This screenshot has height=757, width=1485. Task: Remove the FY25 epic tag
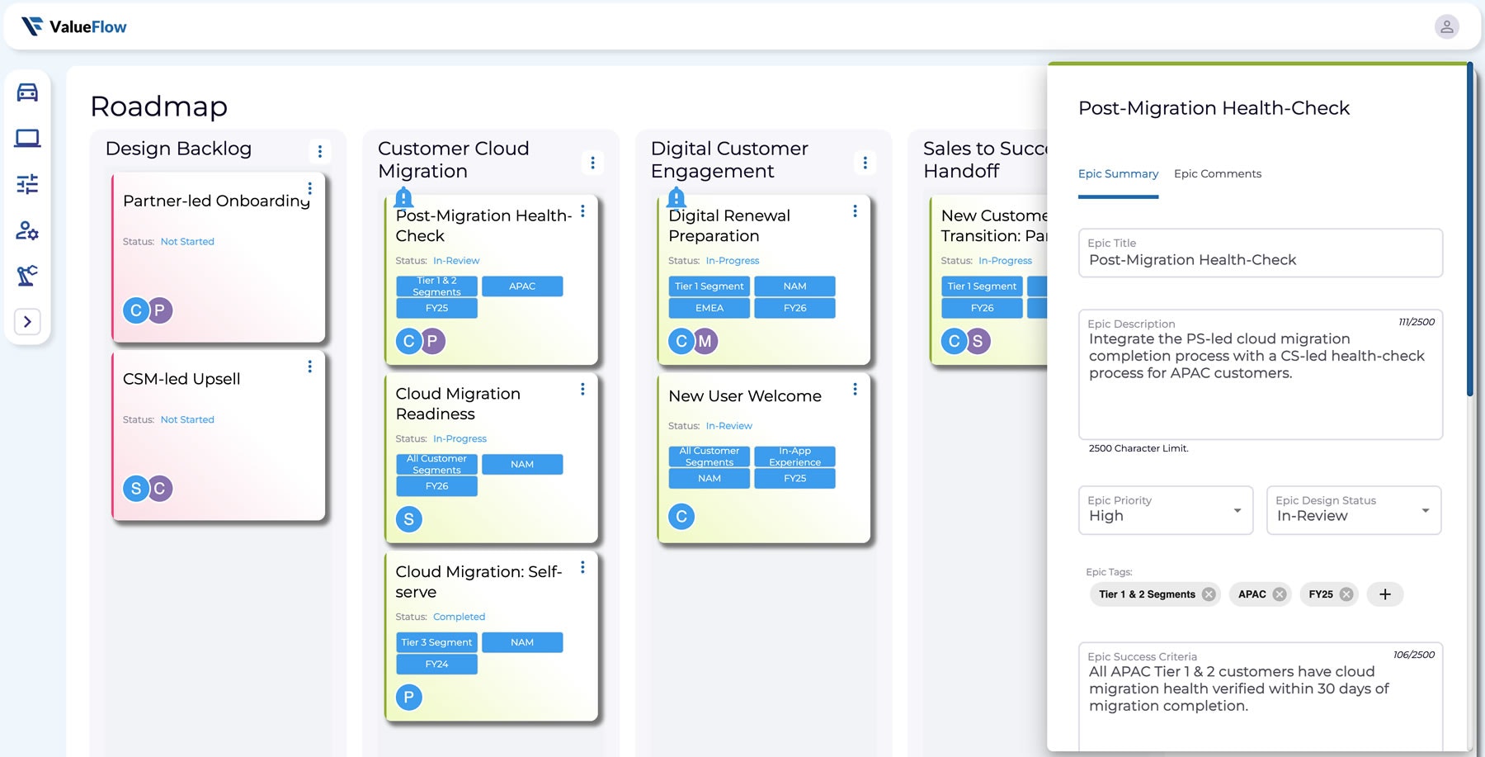1346,594
